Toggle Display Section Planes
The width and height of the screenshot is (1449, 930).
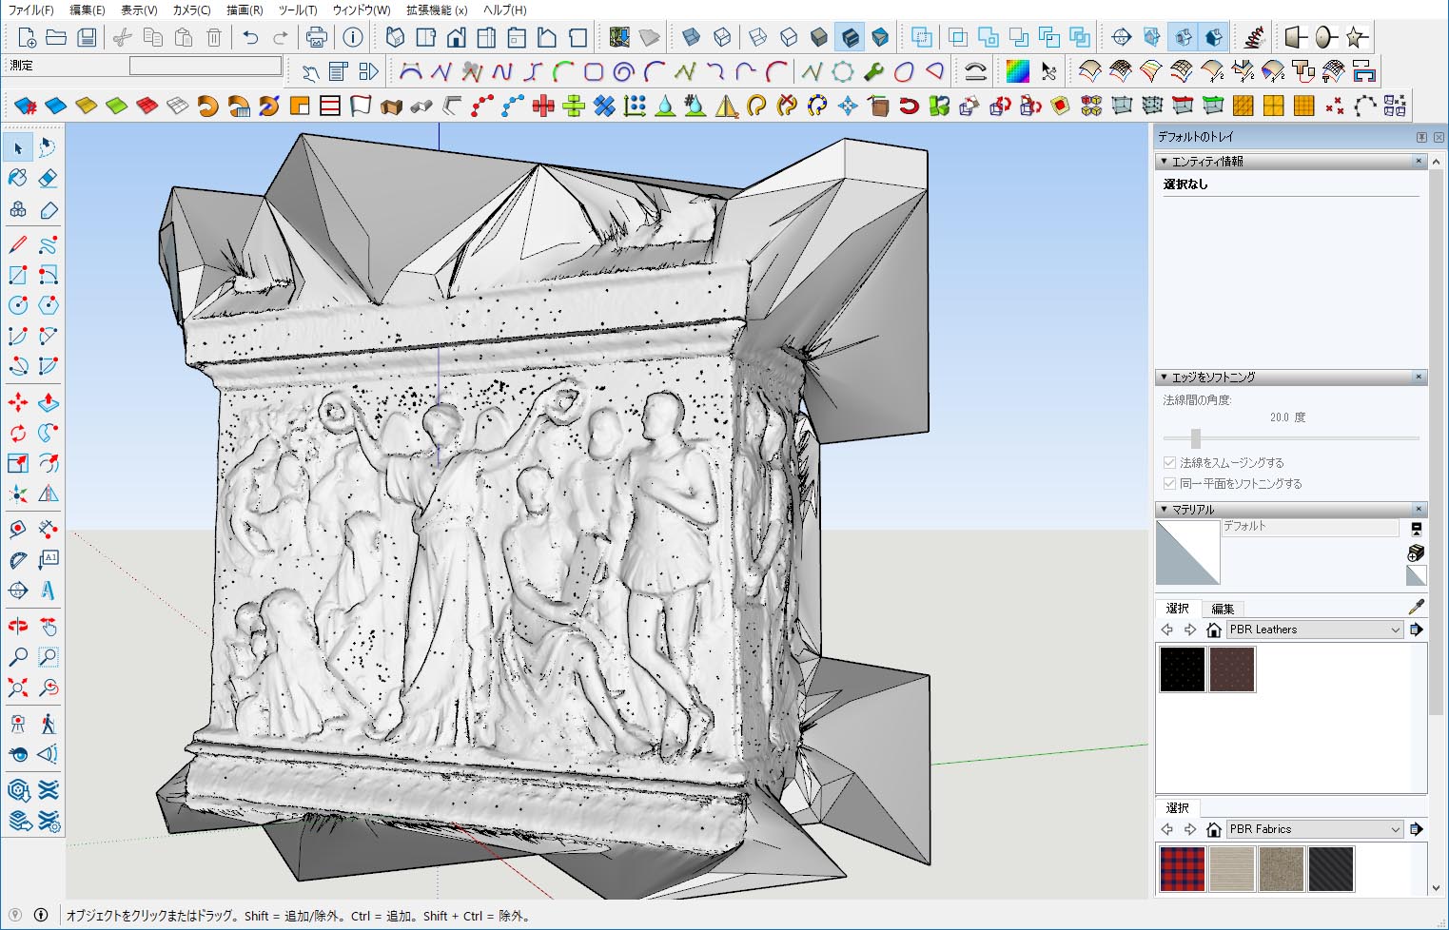pyautogui.click(x=1152, y=37)
